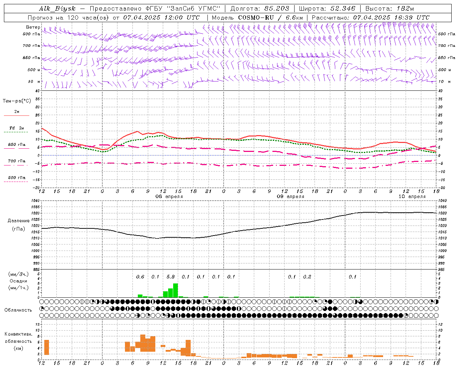Click the 1040 top tick on left pressure axis
This screenshot has width=457, height=366.
coord(35,201)
